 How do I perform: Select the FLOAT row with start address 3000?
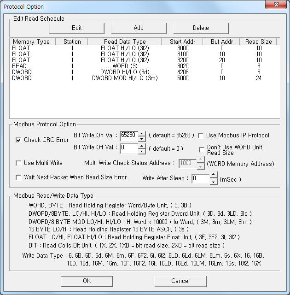click(145, 48)
